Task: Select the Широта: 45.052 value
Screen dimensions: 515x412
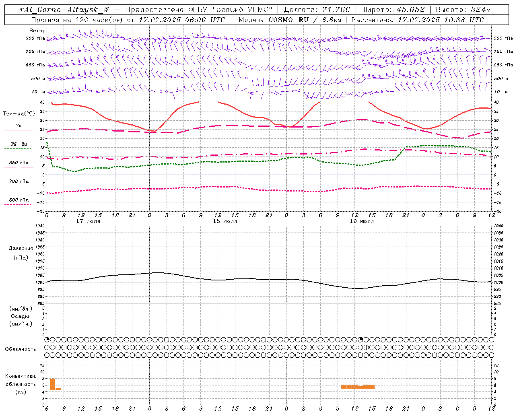Action: tap(393, 10)
